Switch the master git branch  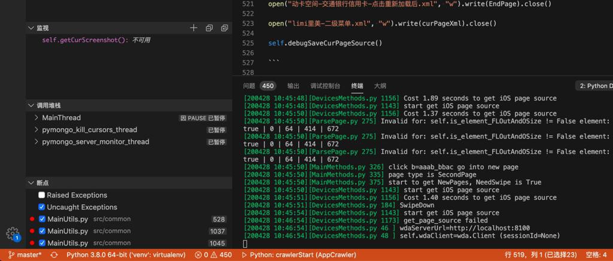(x=25, y=255)
